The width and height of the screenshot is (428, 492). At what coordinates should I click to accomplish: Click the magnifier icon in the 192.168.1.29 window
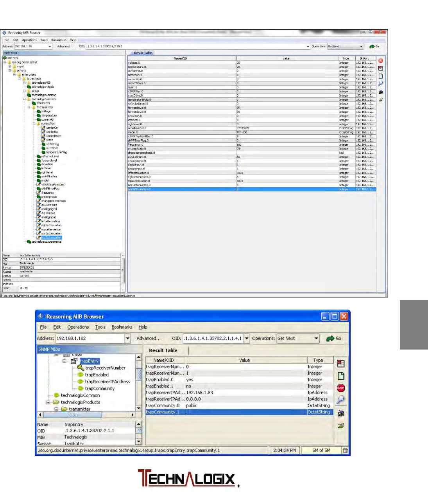pyautogui.click(x=381, y=84)
